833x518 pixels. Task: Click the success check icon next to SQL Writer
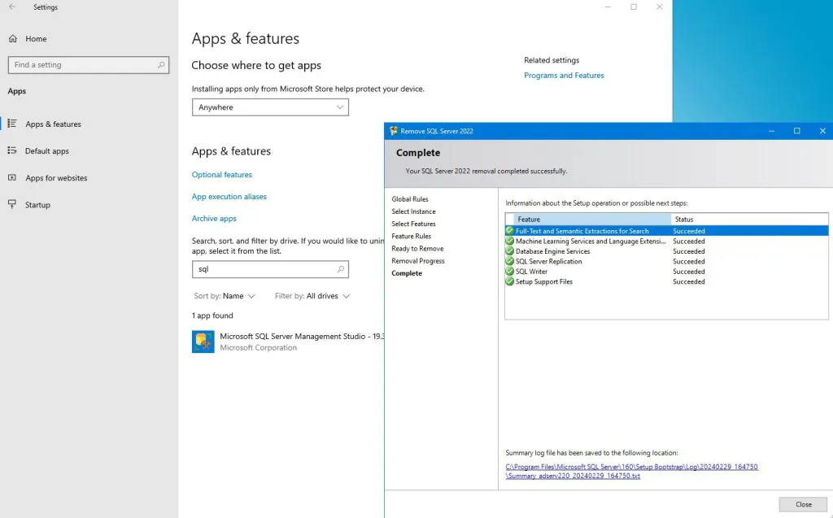tap(509, 272)
